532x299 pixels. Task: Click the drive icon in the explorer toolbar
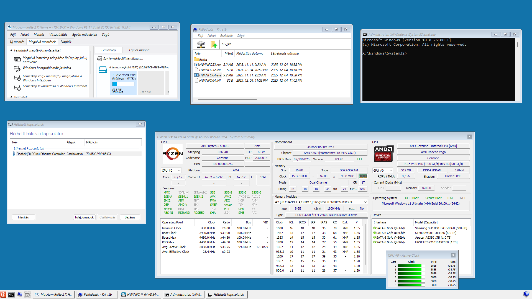[x=201, y=44]
